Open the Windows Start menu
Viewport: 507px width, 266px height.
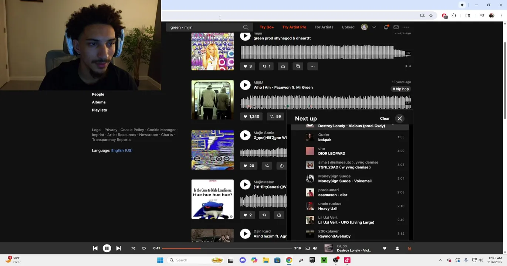(160, 260)
